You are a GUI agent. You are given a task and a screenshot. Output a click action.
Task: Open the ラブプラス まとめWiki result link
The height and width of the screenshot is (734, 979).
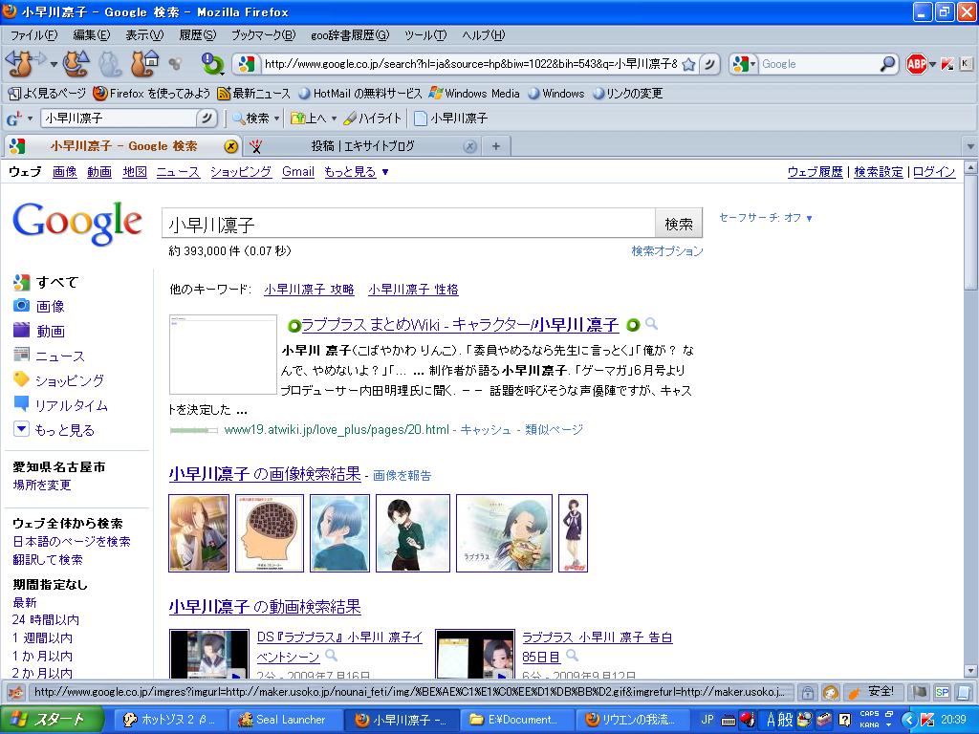(x=460, y=325)
